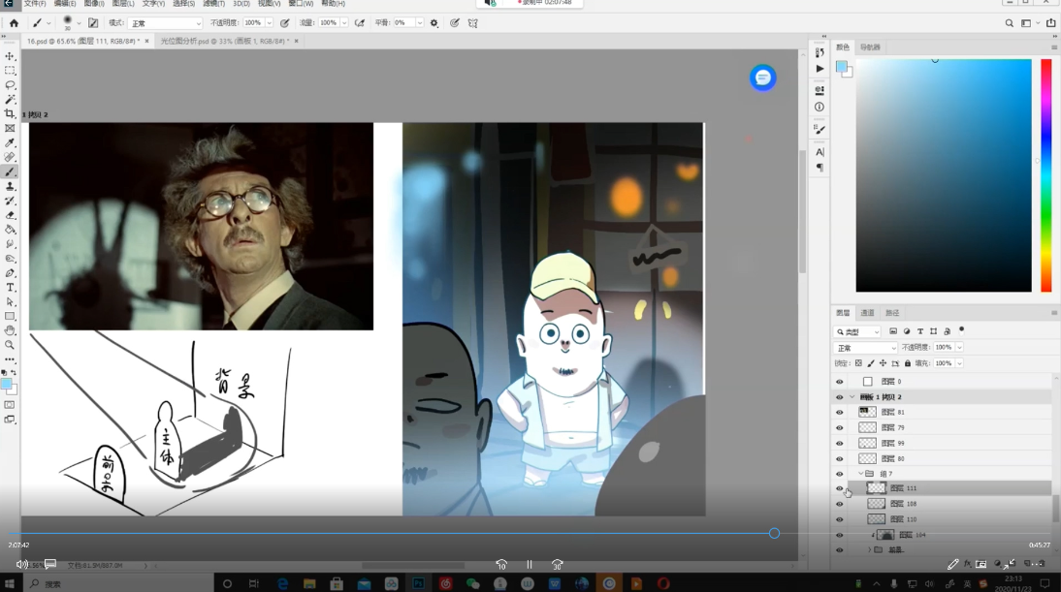Toggle visibility of layer 图层 81
1061x592 pixels.
[840, 412]
